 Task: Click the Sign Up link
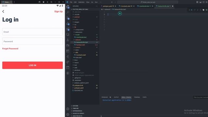click(58, 12)
